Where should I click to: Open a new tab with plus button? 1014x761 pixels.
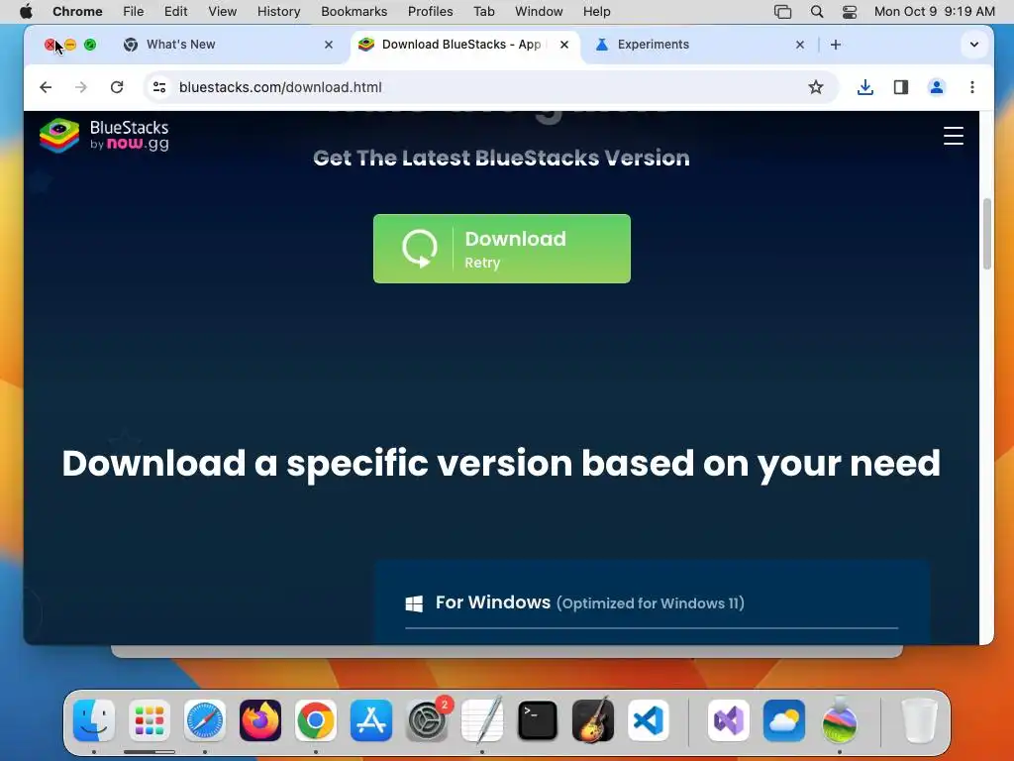[x=836, y=45]
